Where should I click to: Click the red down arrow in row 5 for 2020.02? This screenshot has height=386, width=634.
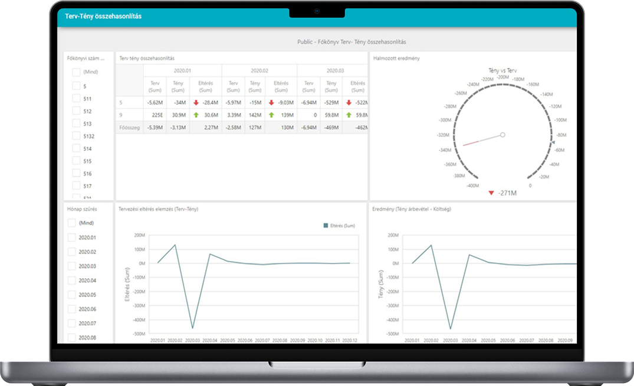(271, 103)
